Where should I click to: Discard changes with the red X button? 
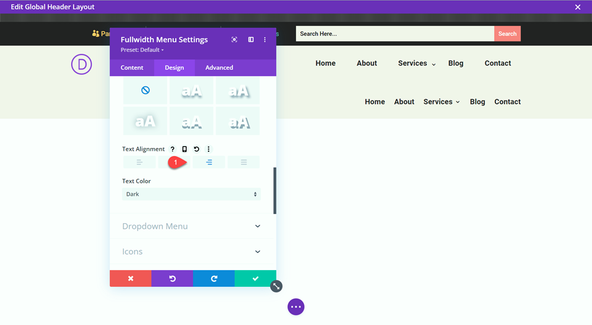[131, 279]
